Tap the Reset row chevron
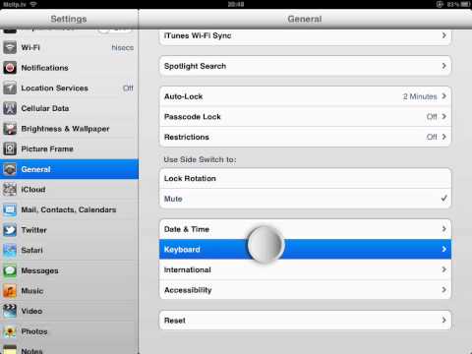This screenshot has width=472, height=354. (x=444, y=320)
